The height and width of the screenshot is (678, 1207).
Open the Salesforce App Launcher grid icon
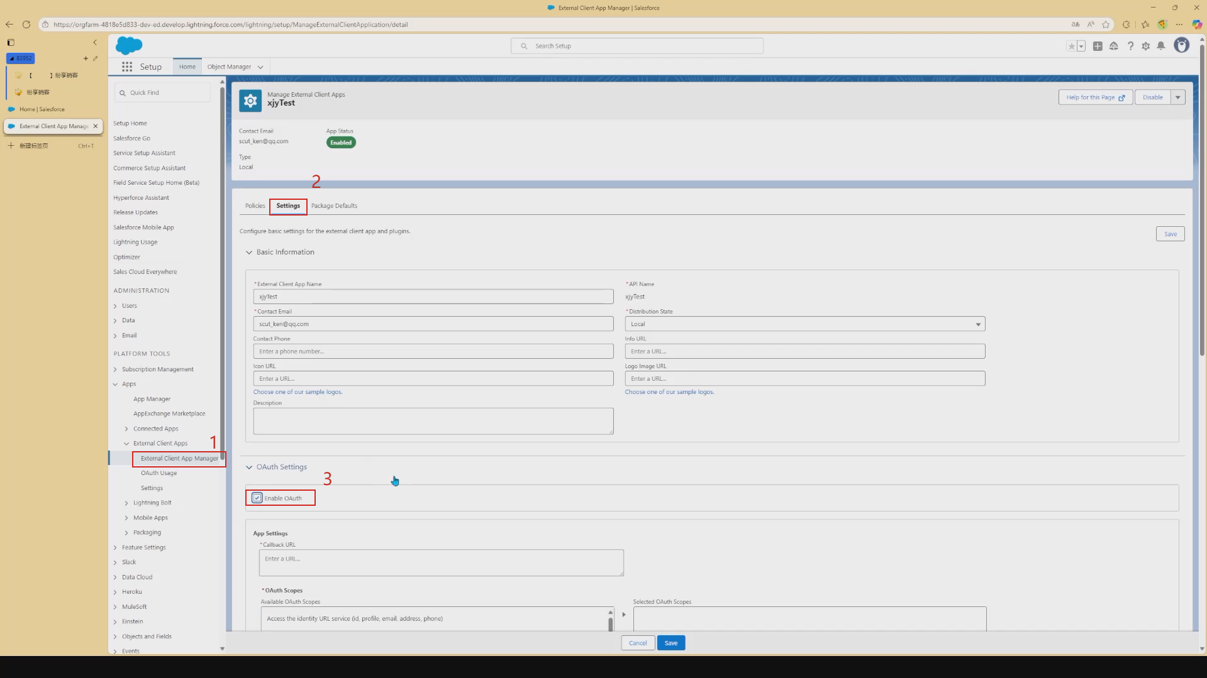pyautogui.click(x=127, y=67)
